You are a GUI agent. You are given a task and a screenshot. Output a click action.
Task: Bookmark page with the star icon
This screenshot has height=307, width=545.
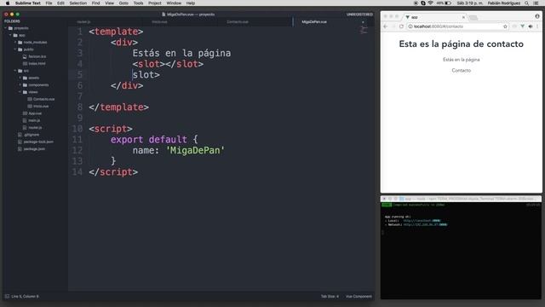[505, 26]
